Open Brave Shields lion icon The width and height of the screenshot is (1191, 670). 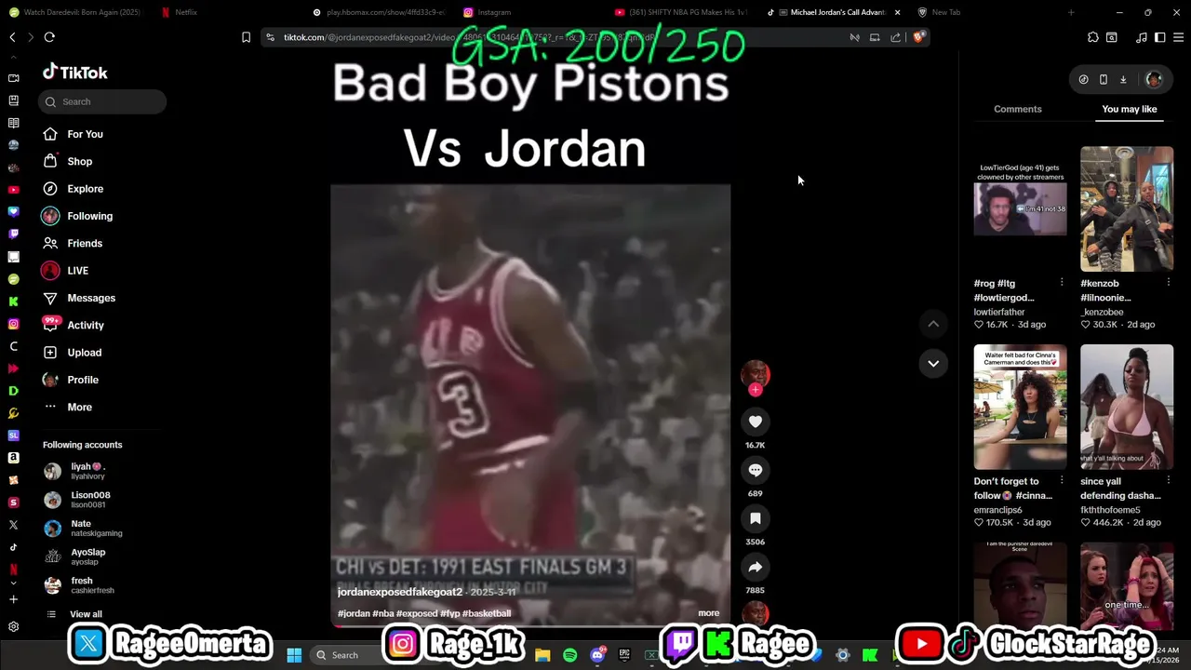tap(918, 37)
